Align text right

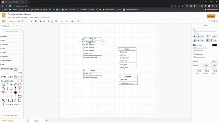[202, 40]
